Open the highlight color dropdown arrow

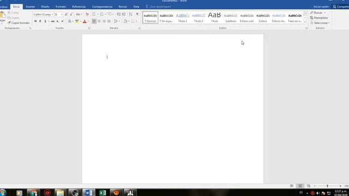[81, 21]
